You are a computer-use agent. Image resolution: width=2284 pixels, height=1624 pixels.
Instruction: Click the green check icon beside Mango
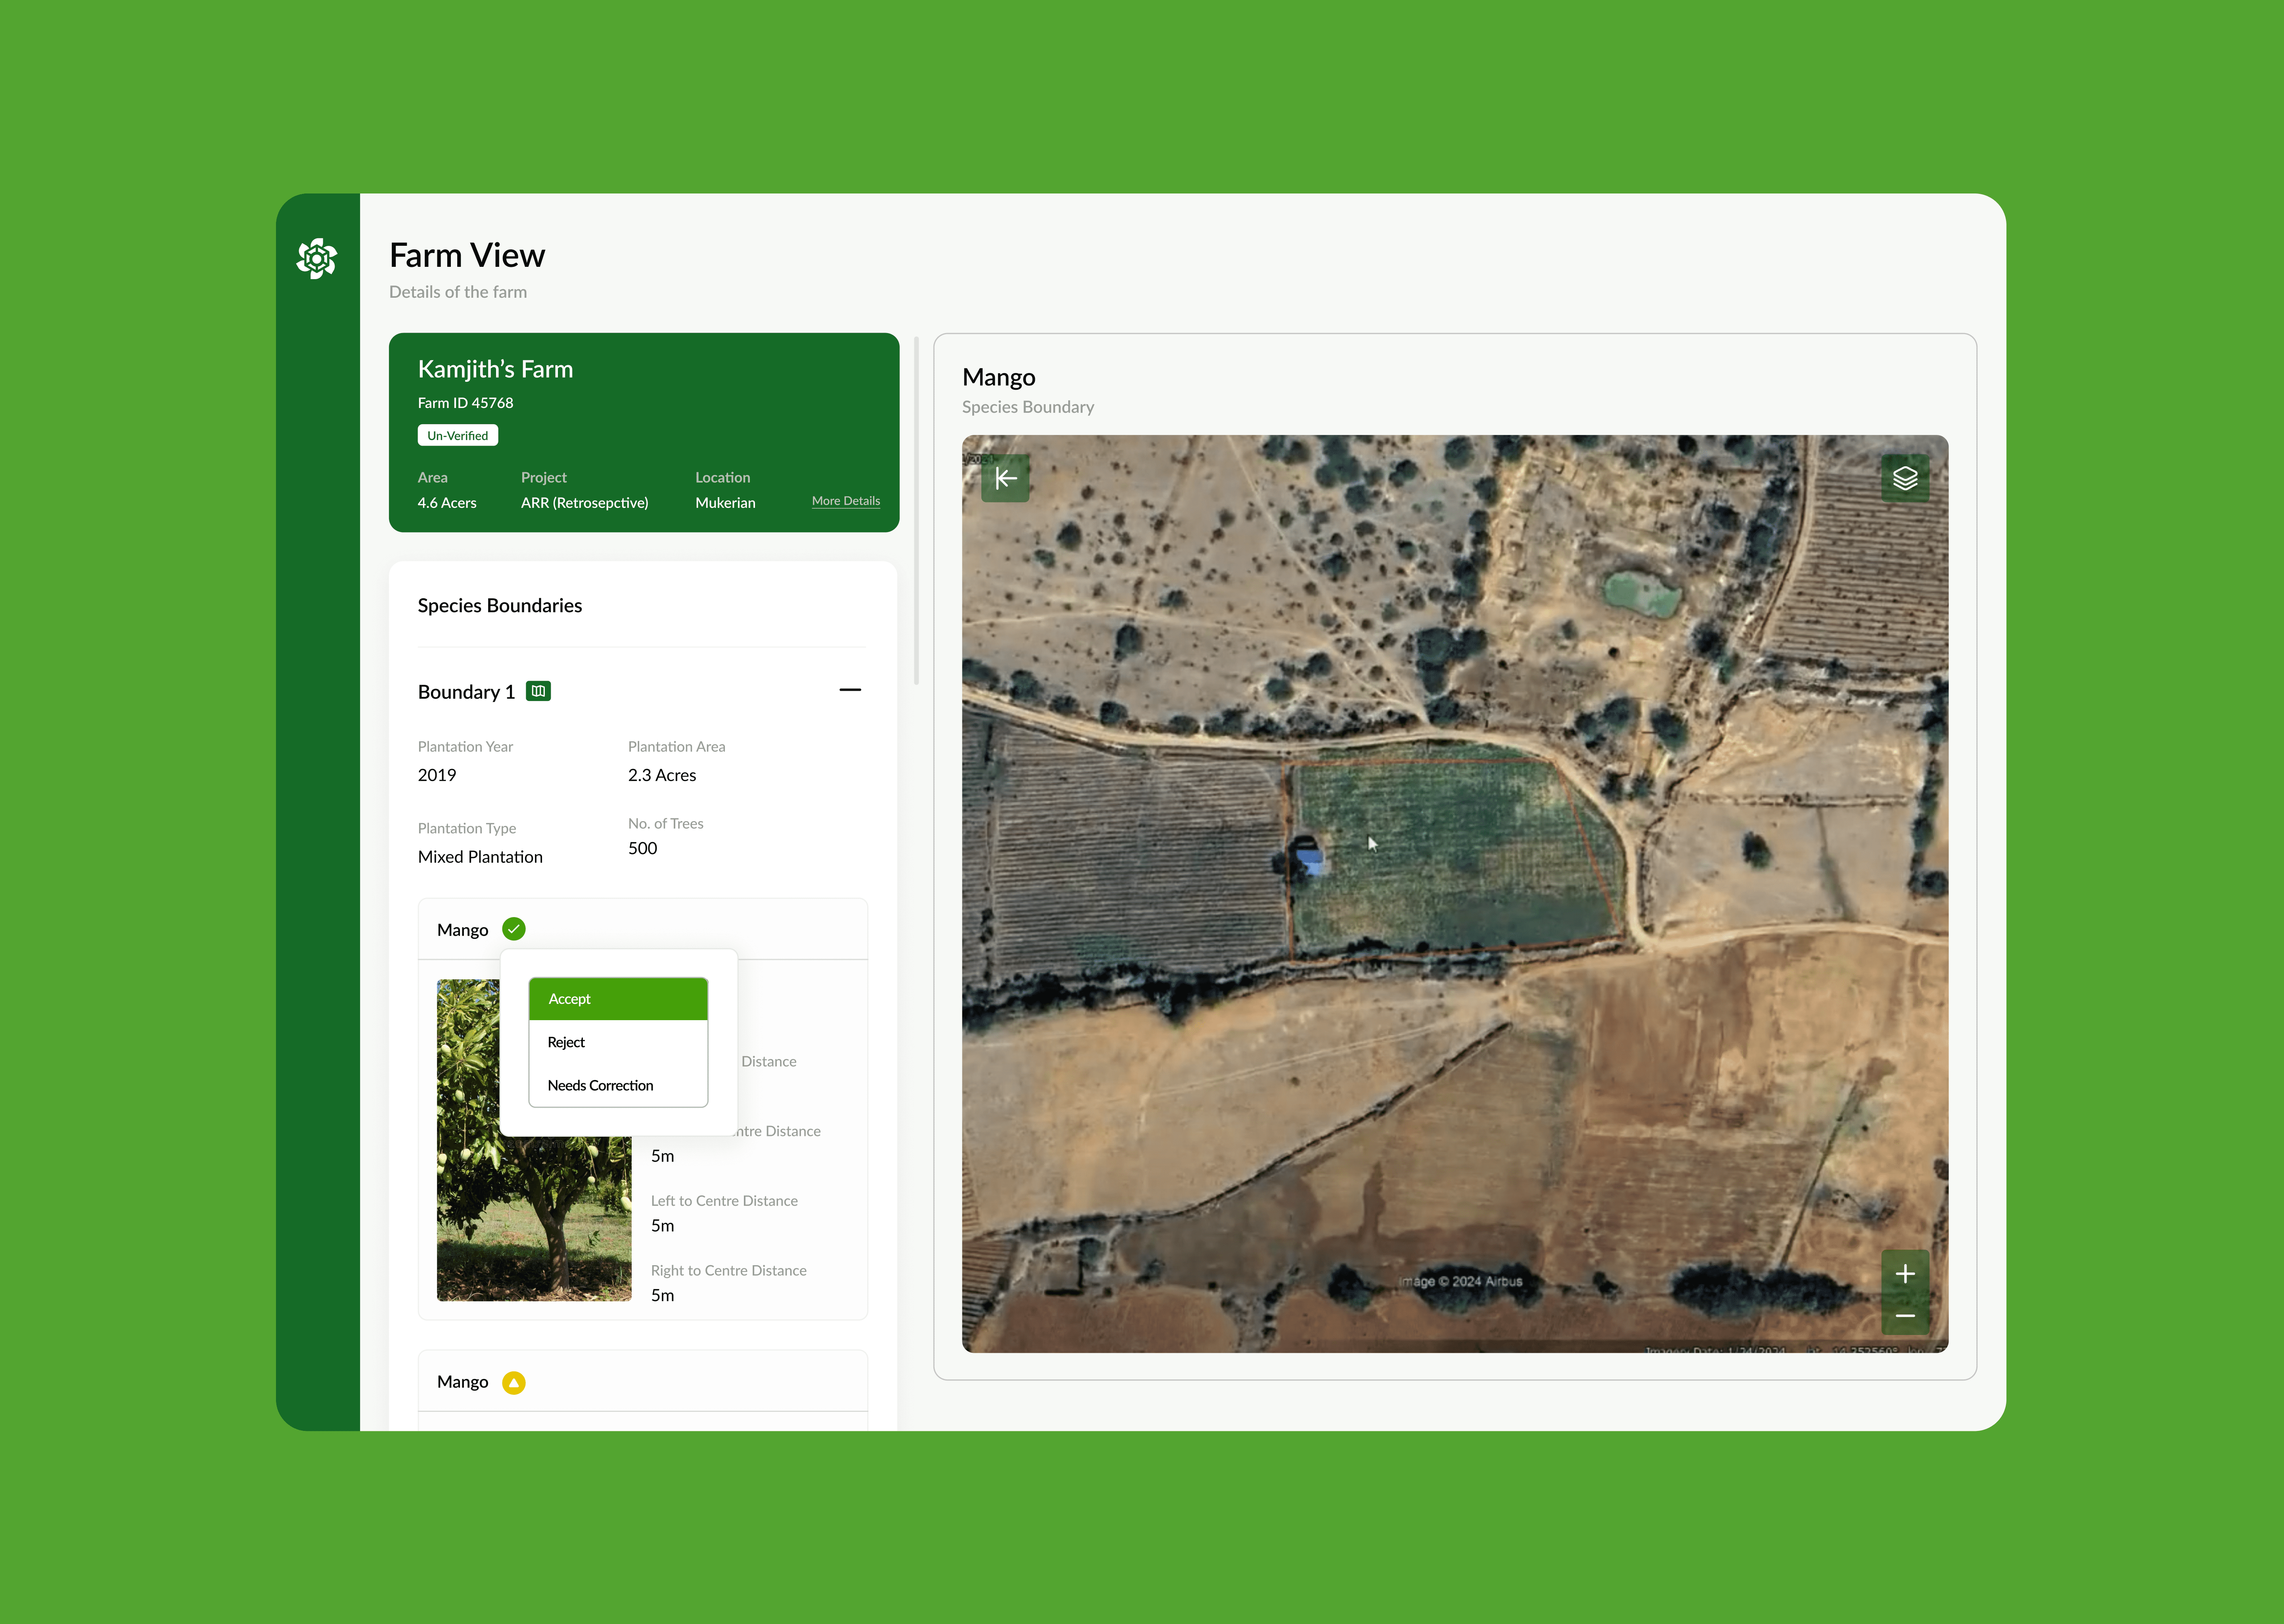514,929
